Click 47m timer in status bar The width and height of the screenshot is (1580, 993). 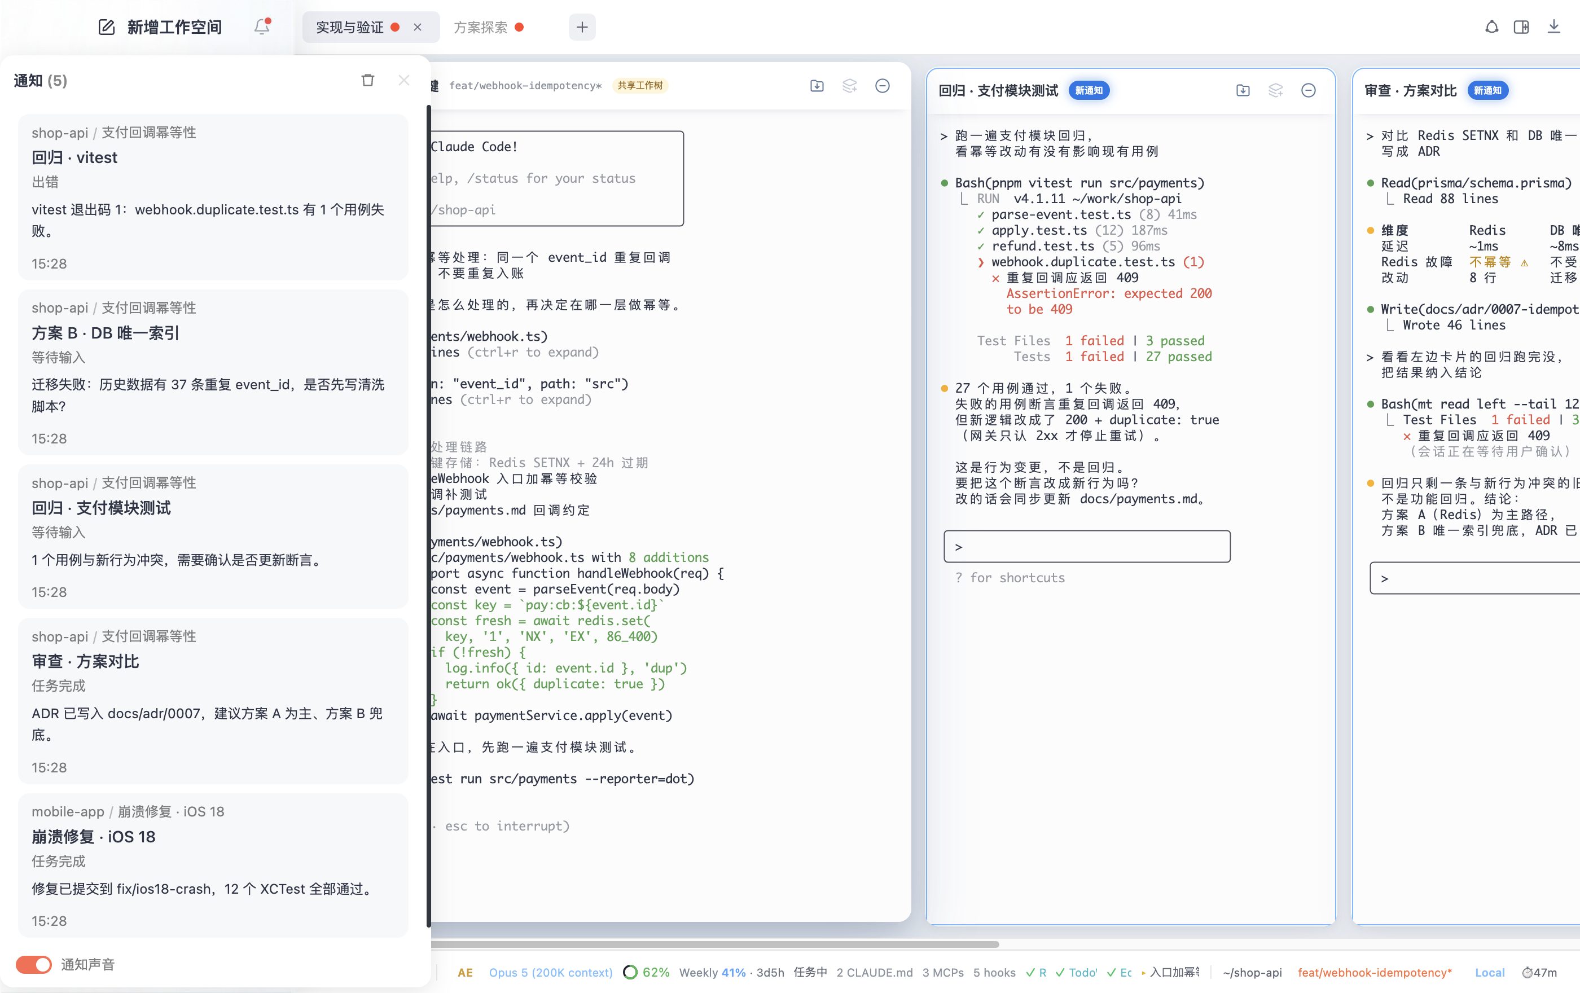pyautogui.click(x=1539, y=972)
